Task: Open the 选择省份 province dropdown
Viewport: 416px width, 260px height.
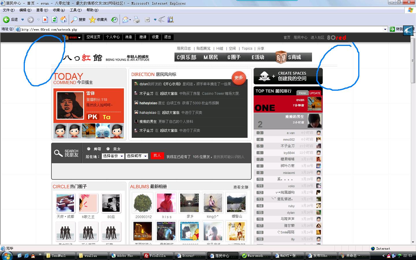Action: pos(113,156)
